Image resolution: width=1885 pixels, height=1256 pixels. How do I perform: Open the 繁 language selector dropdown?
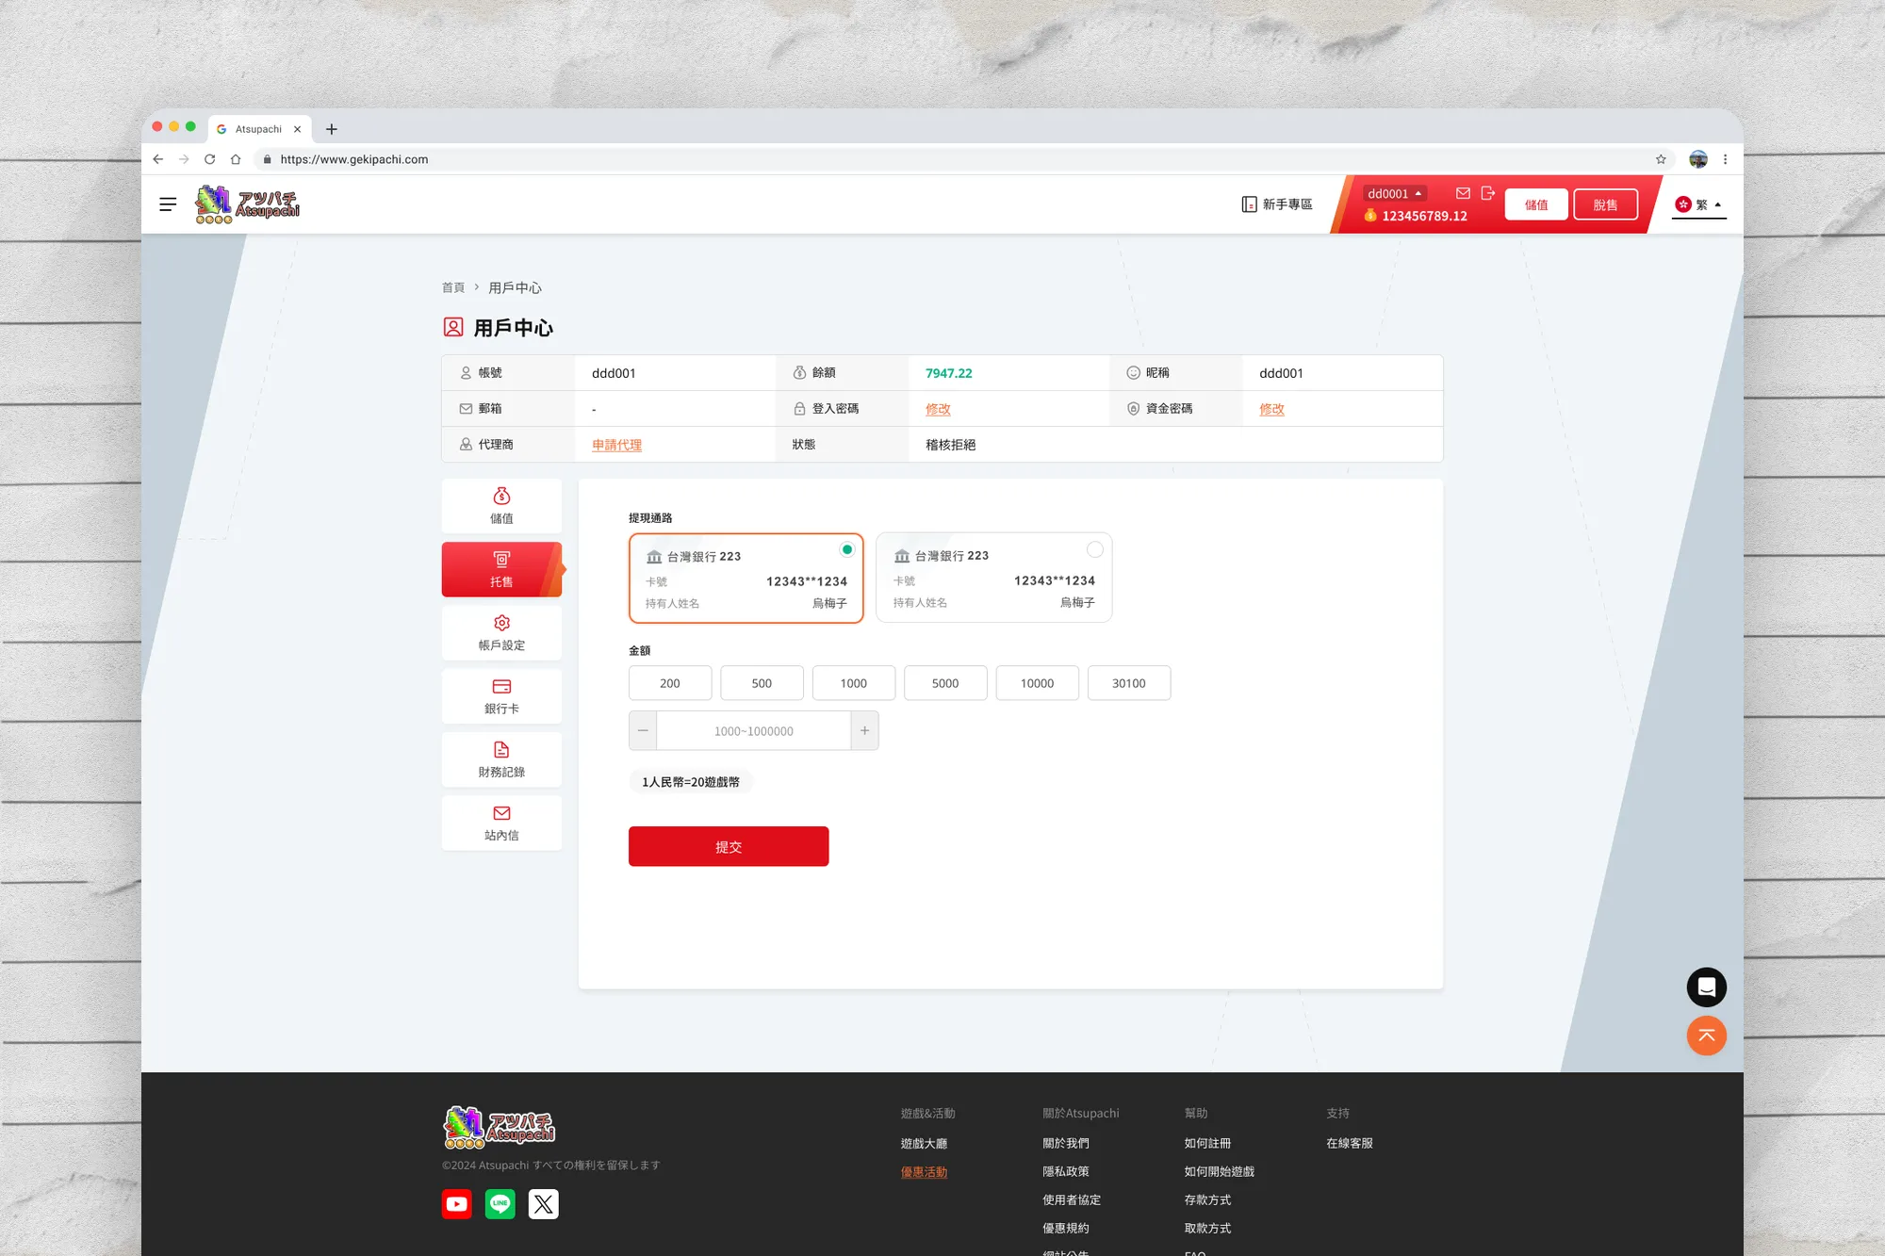tap(1698, 204)
